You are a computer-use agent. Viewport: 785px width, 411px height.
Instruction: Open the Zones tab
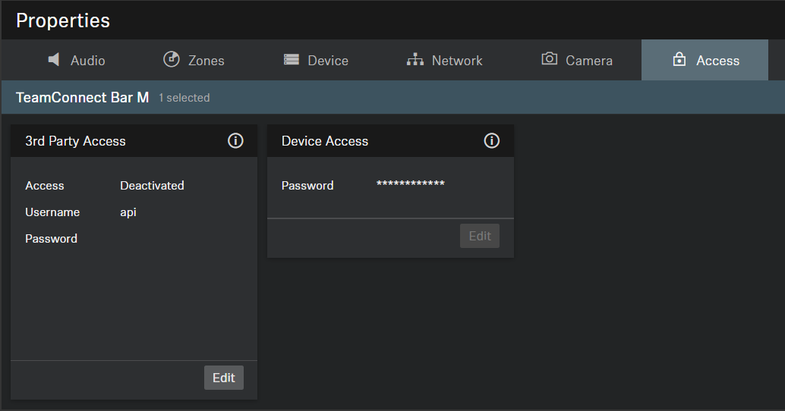[206, 61]
